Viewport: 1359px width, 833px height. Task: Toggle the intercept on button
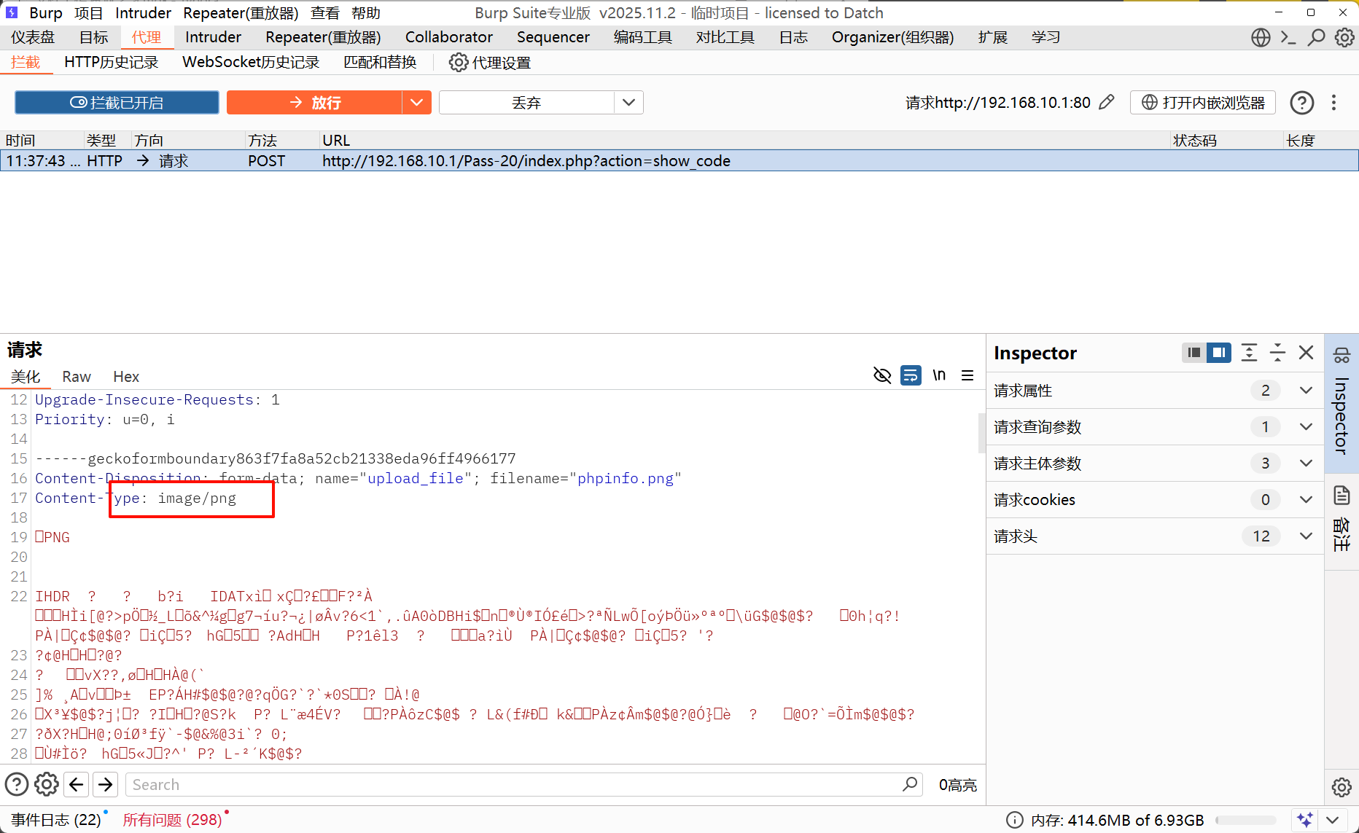[117, 103]
